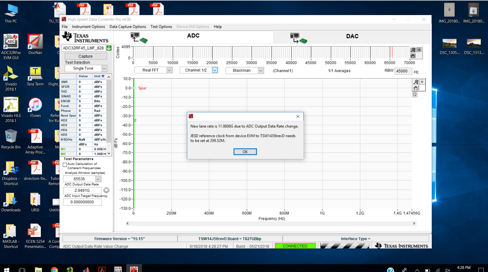
Task: Open the Vivado 2018.1 desktop icon
Action: (x=11, y=78)
